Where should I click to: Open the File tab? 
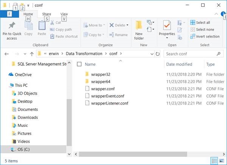point(9,14)
